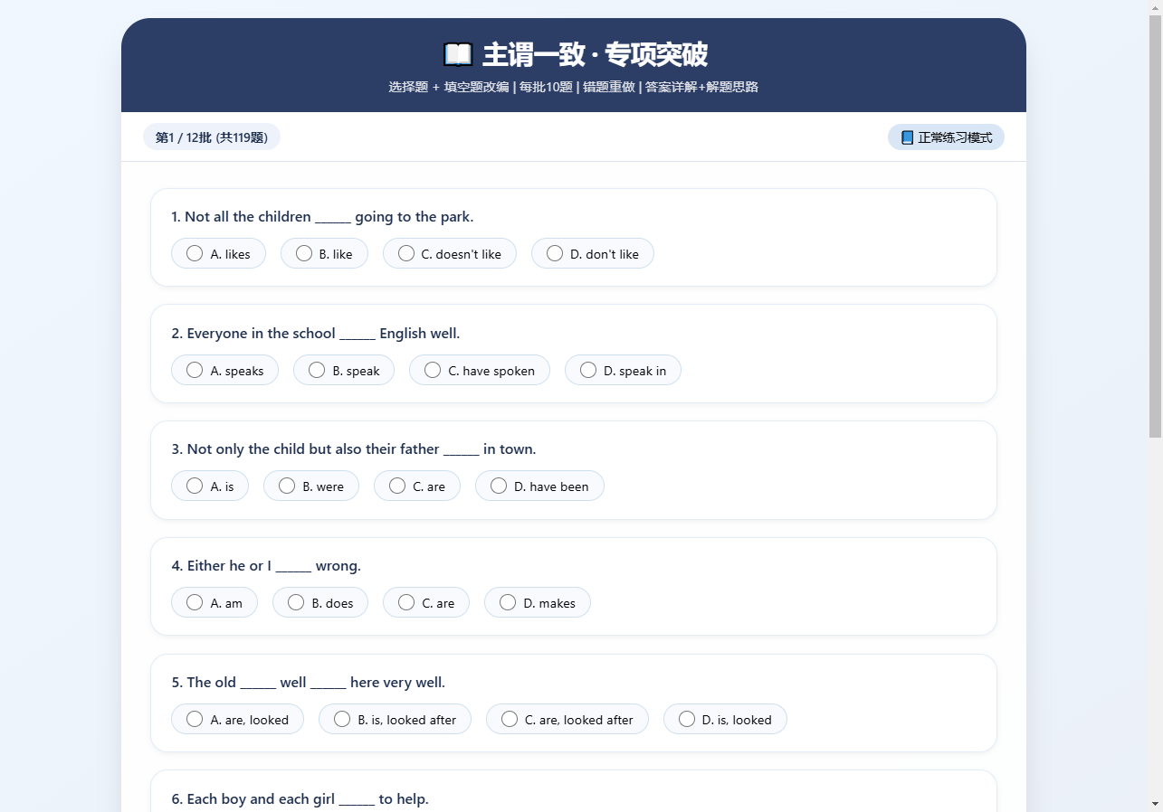1163x812 pixels.
Task: Choose C. are, looked after for question 5
Action: (x=567, y=720)
